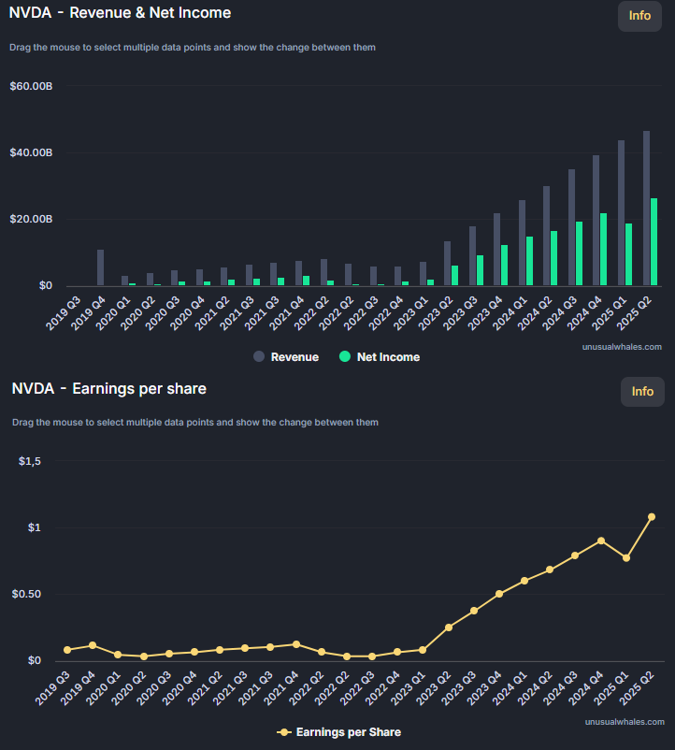
Task: Select the 2025 Q1 EPS data point
Action: 626,558
